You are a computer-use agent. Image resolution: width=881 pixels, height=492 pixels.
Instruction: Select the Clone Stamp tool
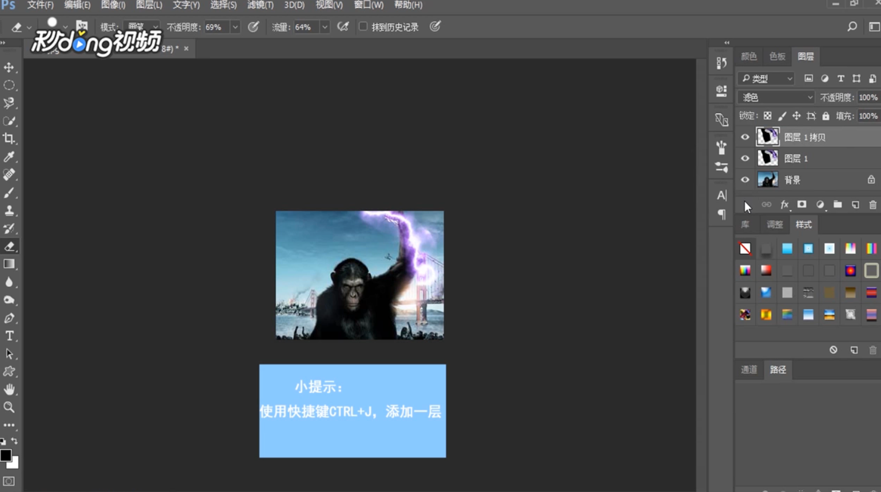(x=9, y=211)
